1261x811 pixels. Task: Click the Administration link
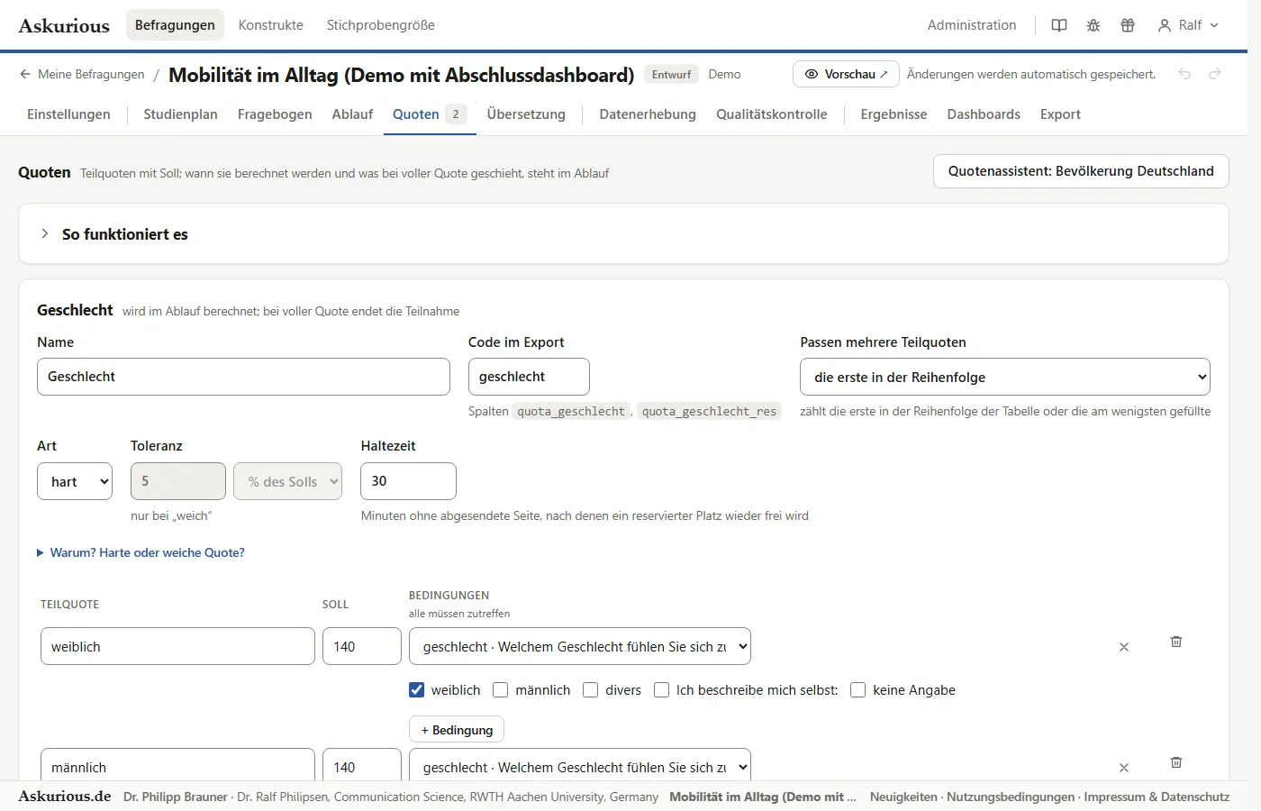pyautogui.click(x=972, y=25)
